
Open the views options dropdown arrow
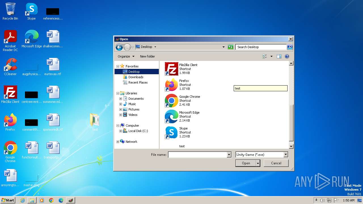pos(271,56)
